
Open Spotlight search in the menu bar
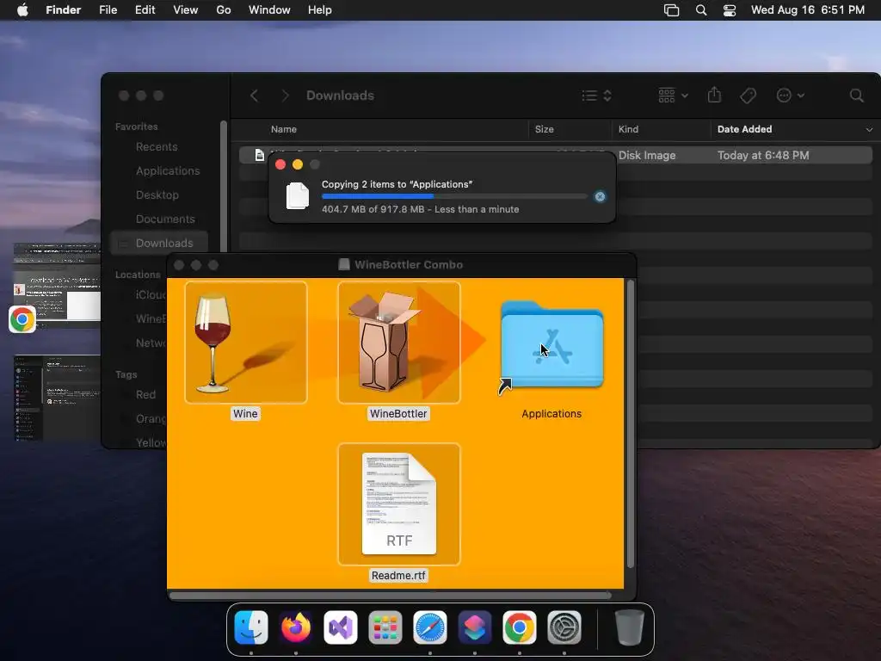pos(700,10)
